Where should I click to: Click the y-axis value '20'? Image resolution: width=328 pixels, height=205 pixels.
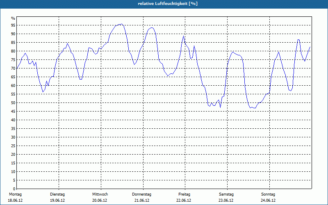[13, 155]
